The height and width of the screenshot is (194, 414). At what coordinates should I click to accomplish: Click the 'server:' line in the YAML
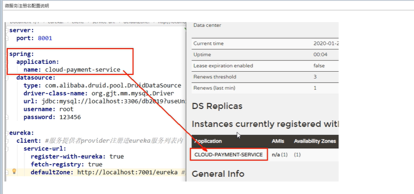[22, 30]
